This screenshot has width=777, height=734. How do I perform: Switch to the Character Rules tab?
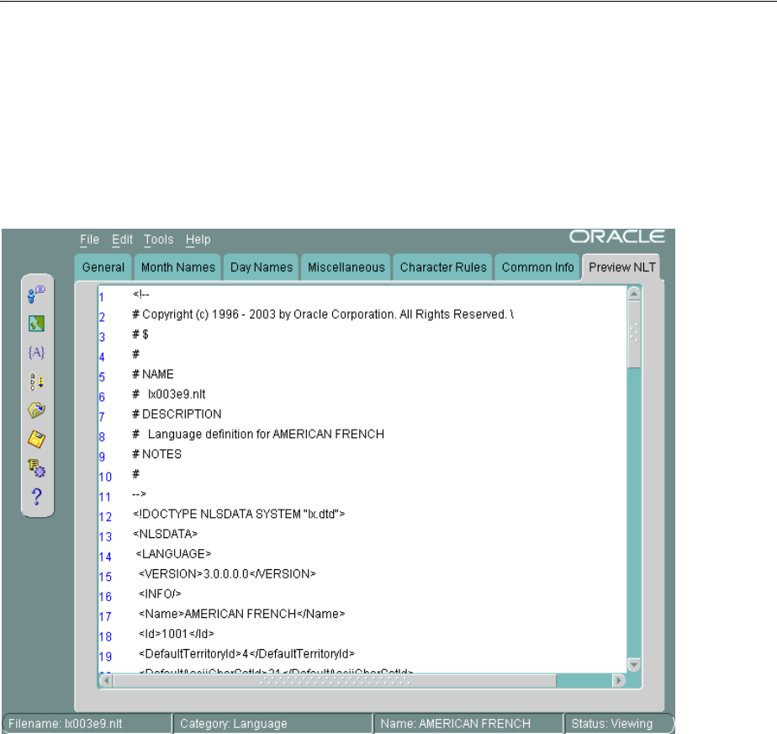coord(443,267)
